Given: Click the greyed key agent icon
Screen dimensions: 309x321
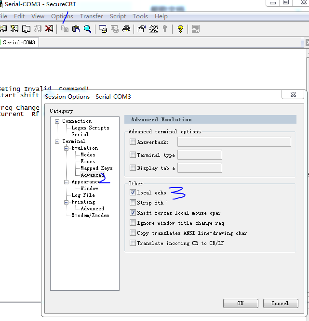Looking at the screenshot, I should [x=165, y=29].
